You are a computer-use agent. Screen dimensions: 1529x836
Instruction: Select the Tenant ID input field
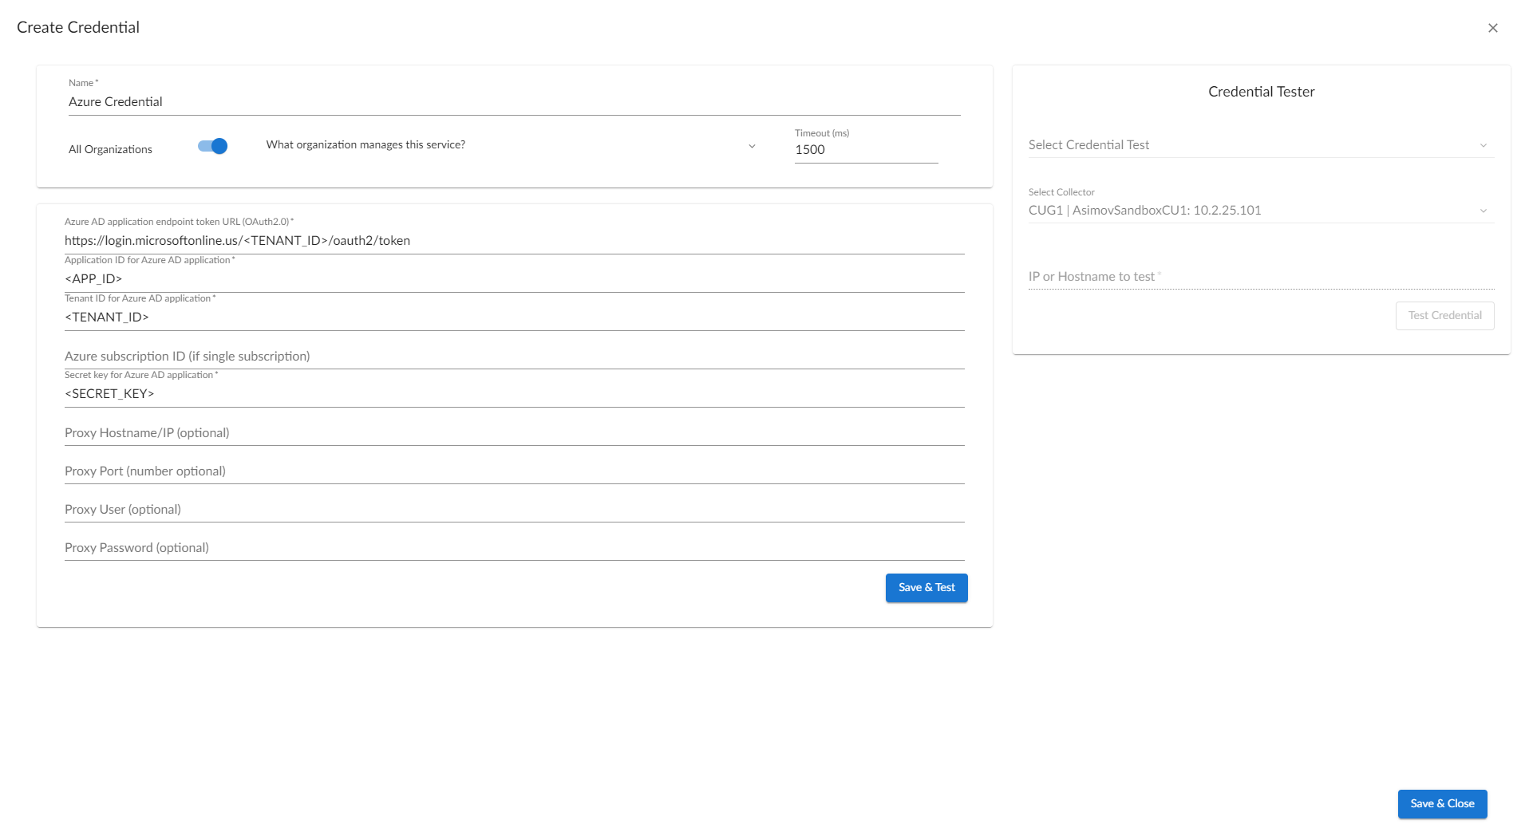[514, 317]
